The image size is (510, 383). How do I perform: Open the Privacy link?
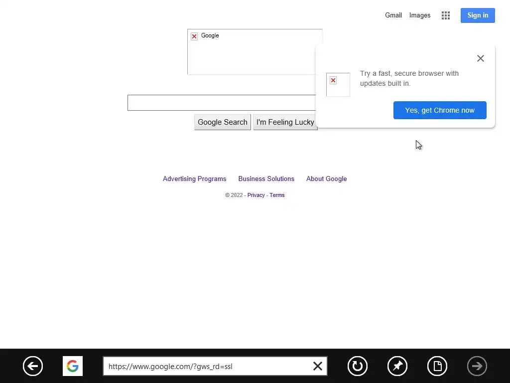(x=256, y=195)
